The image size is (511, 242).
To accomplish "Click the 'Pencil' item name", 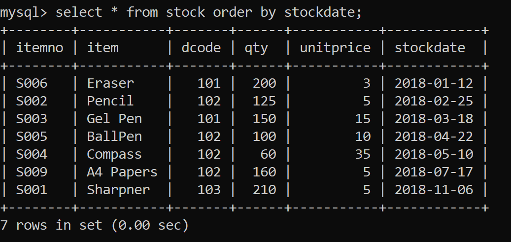I will click(110, 101).
